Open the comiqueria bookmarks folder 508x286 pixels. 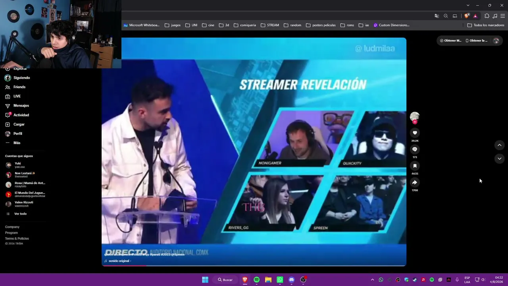pyautogui.click(x=245, y=25)
